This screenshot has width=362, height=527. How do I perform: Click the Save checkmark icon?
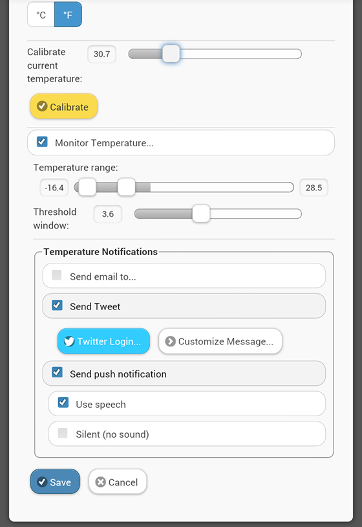(x=42, y=482)
